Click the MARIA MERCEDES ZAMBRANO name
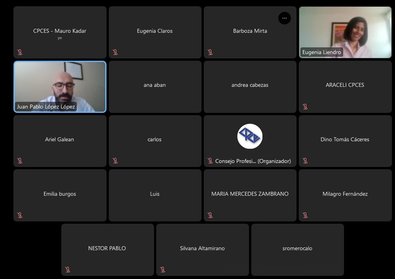 click(250, 194)
